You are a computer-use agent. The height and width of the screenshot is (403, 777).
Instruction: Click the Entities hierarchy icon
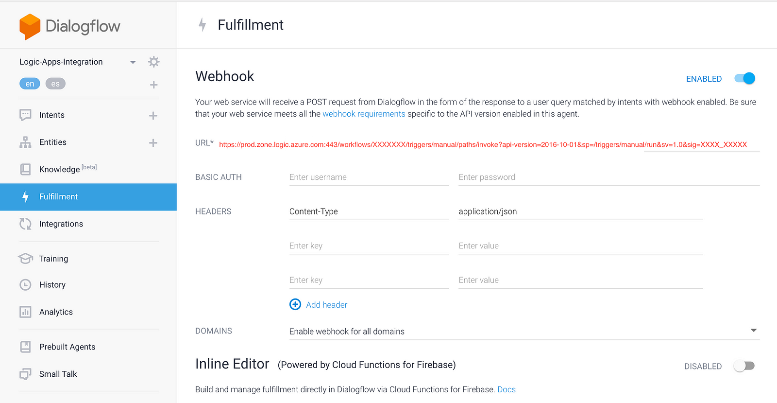[x=25, y=142]
